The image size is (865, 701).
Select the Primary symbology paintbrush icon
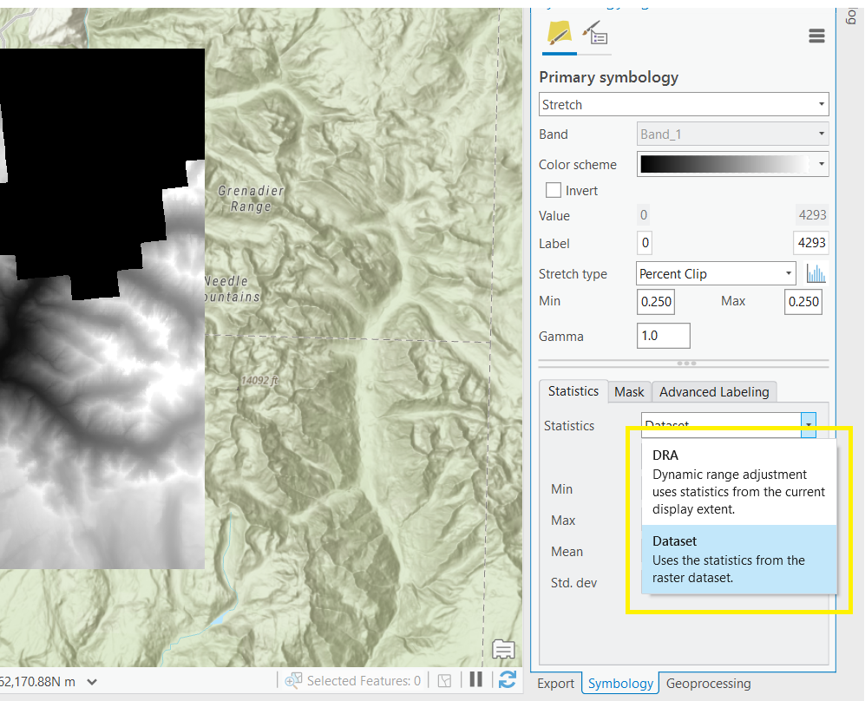[558, 33]
